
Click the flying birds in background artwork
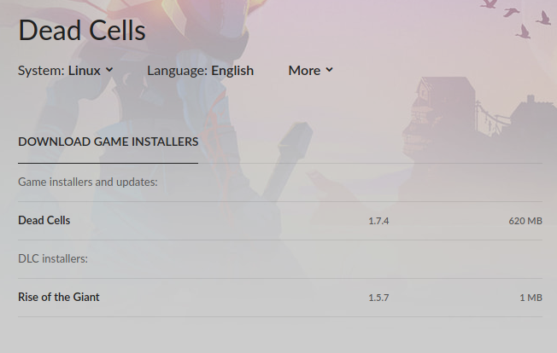(516, 19)
